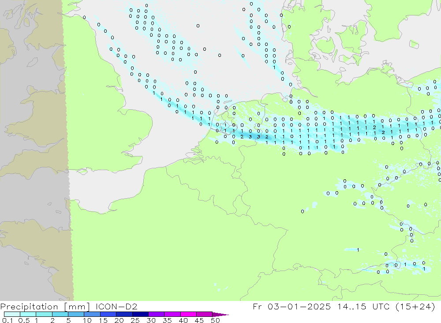Pick the 35–40 mm violet legend swatch
Image resolution: width=441 pixels, height=323 pixels.
tap(172, 314)
